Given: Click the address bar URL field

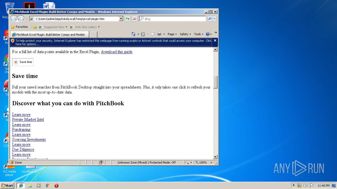Looking at the screenshot, I should point(77,19).
